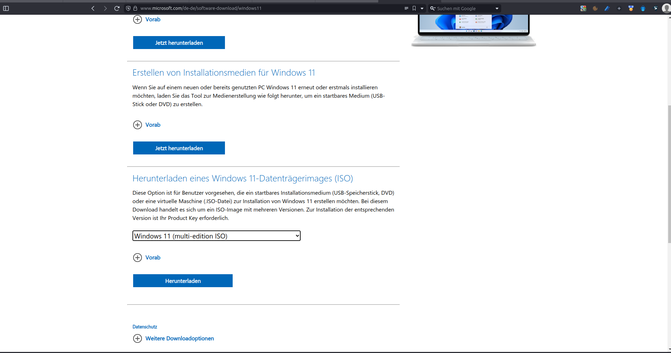Image resolution: width=671 pixels, height=353 pixels.
Task: Click the scrollbar down arrow
Action: [x=669, y=349]
